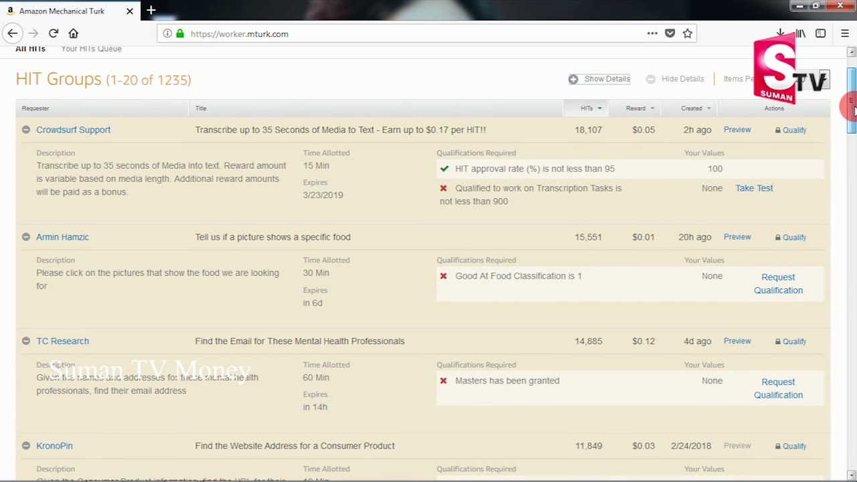This screenshot has height=482, width=857.
Task: Click the Tell us if a picture shows food title
Action: tap(272, 237)
